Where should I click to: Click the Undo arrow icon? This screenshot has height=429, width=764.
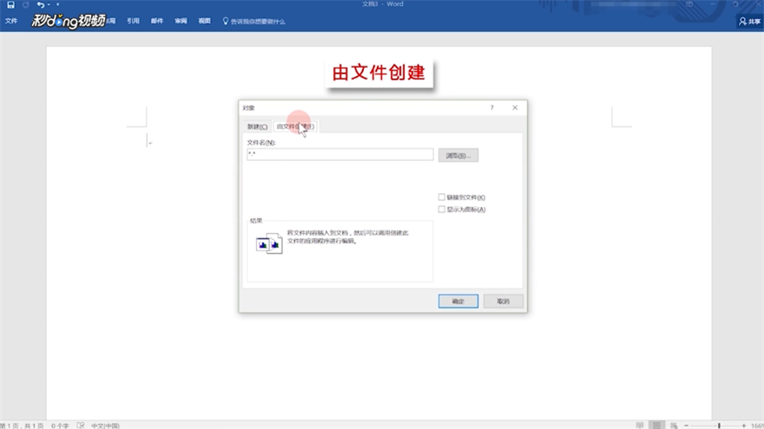point(40,5)
